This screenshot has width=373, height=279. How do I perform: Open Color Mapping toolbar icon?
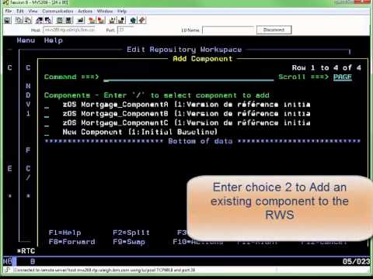(69, 20)
